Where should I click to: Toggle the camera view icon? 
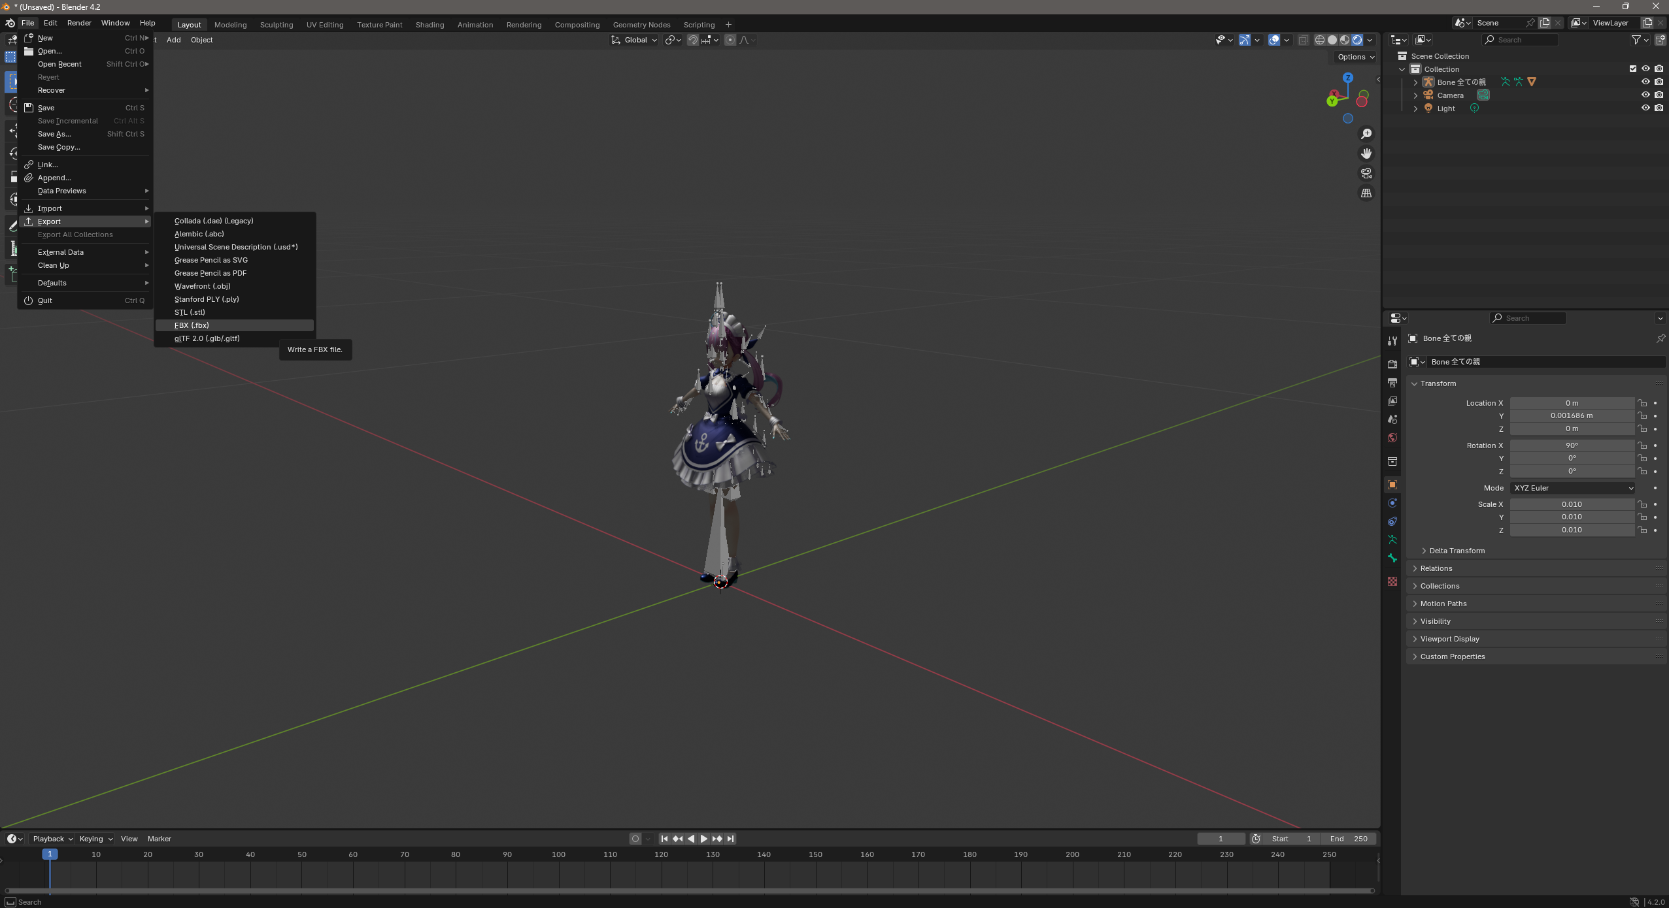click(x=1366, y=173)
